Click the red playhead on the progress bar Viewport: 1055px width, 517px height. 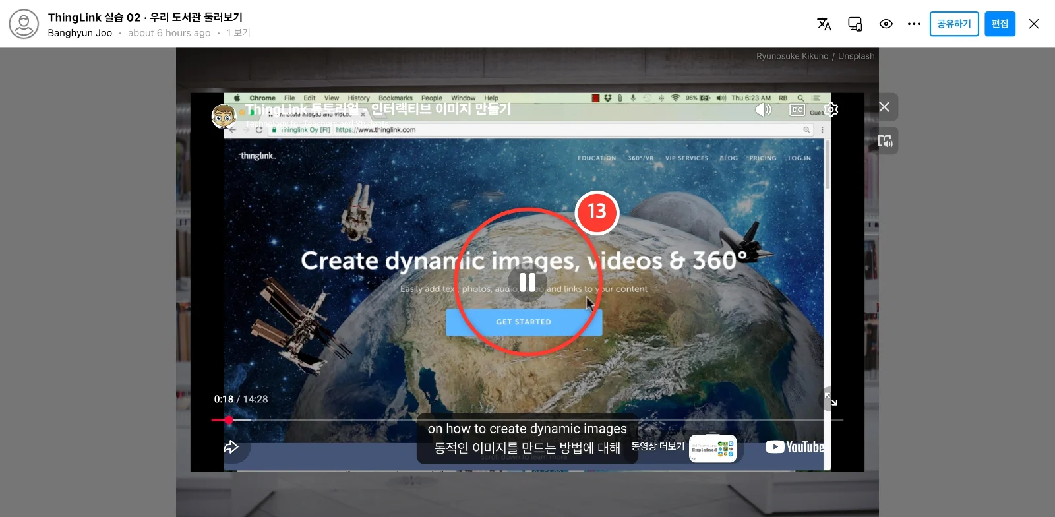click(229, 420)
